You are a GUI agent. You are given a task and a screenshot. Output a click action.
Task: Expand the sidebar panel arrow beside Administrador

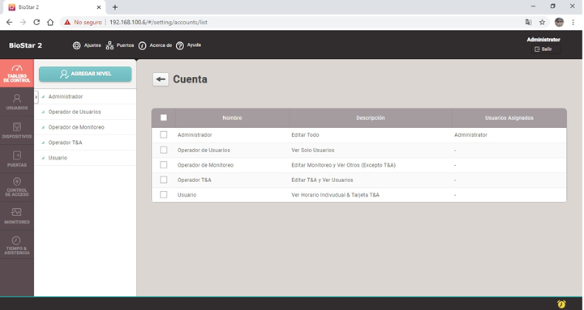point(36,96)
